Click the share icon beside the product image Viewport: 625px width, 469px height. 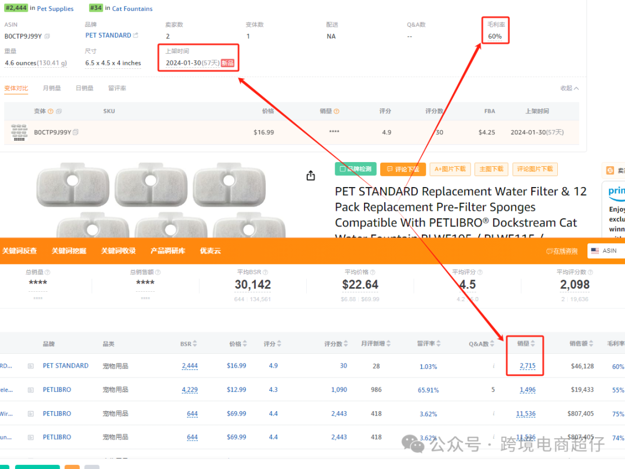(311, 175)
